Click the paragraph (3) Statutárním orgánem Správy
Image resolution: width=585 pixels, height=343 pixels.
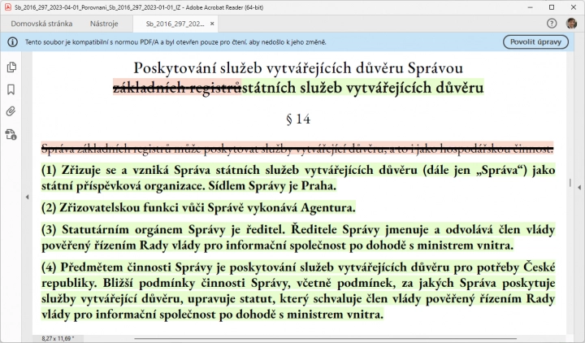pos(298,237)
